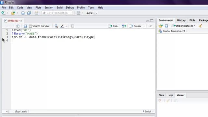Click the Load workspace folder icon
The width and height of the screenshot is (208, 117).
161,26
